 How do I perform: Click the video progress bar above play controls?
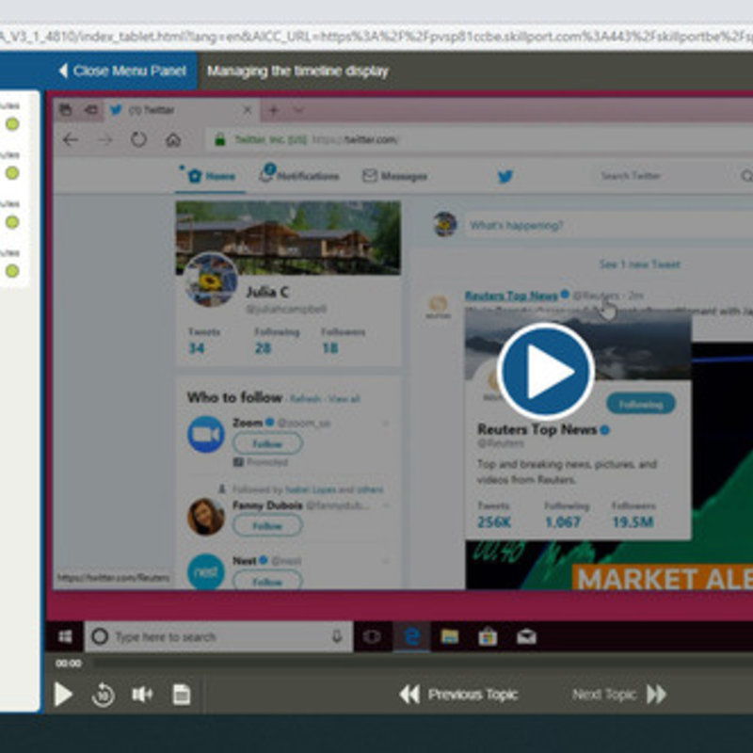coord(376,664)
